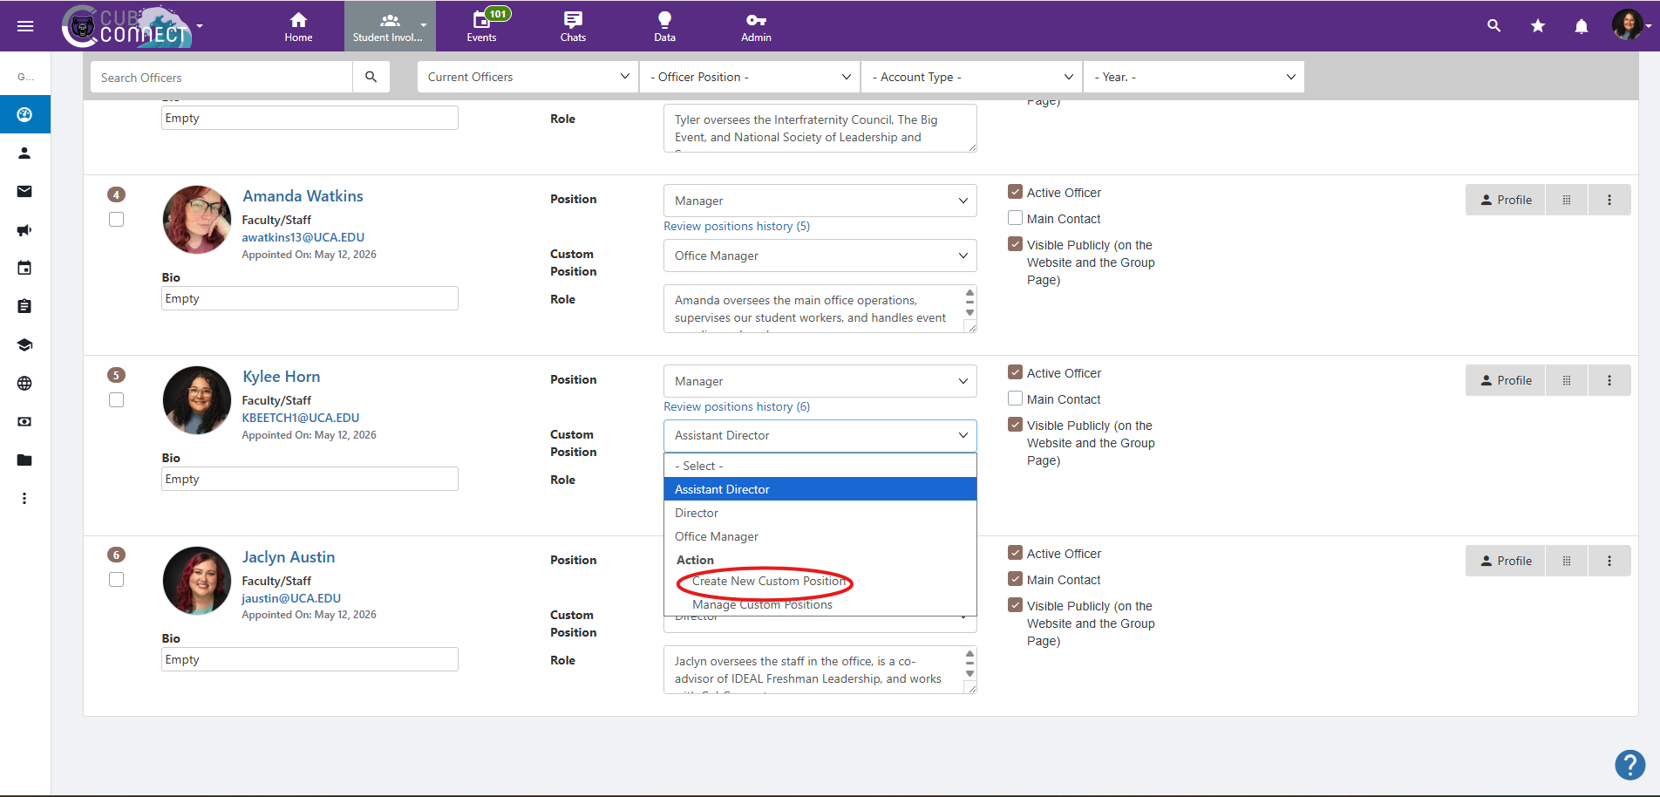The image size is (1660, 797).
Task: Uncheck Active Officer for Amanda Watkins
Action: coord(1015,192)
